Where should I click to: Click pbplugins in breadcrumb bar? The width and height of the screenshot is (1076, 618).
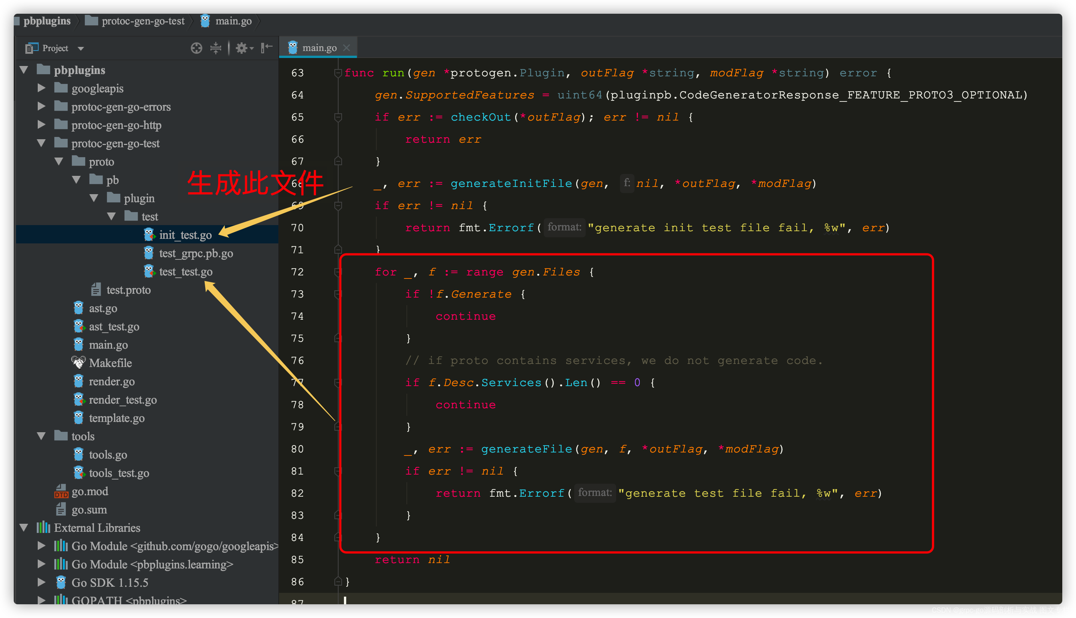click(47, 21)
